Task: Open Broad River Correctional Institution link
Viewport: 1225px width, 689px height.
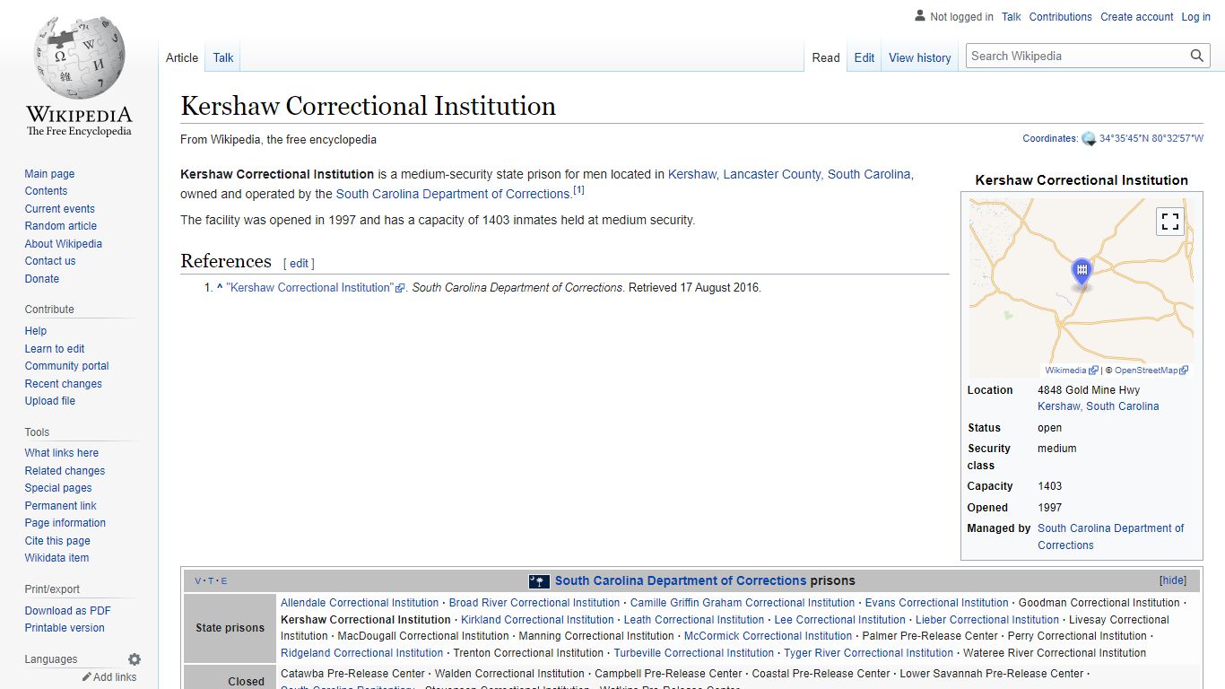Action: (x=534, y=603)
